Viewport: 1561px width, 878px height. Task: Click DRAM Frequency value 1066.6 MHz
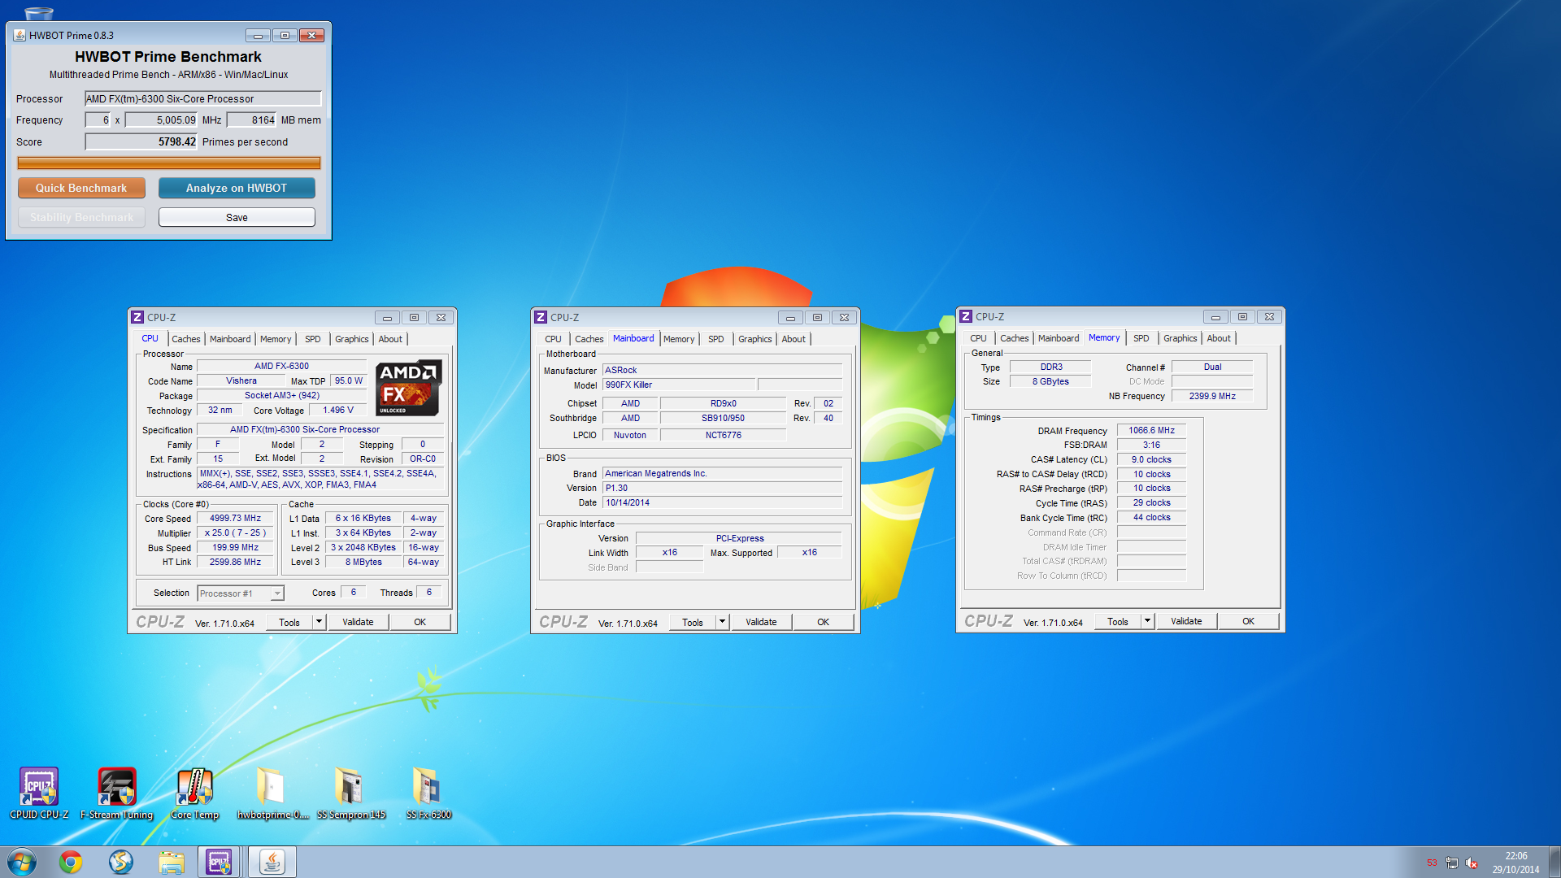[1151, 430]
